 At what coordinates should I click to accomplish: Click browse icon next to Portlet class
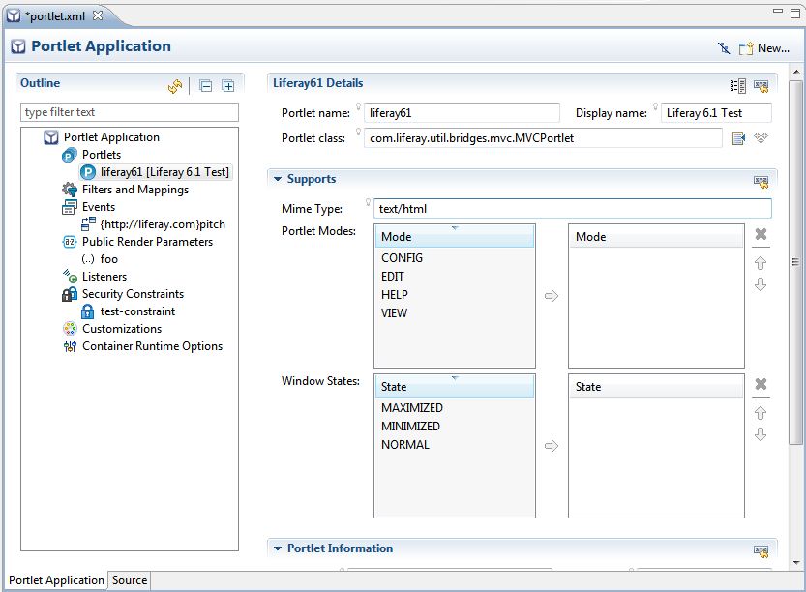(739, 138)
